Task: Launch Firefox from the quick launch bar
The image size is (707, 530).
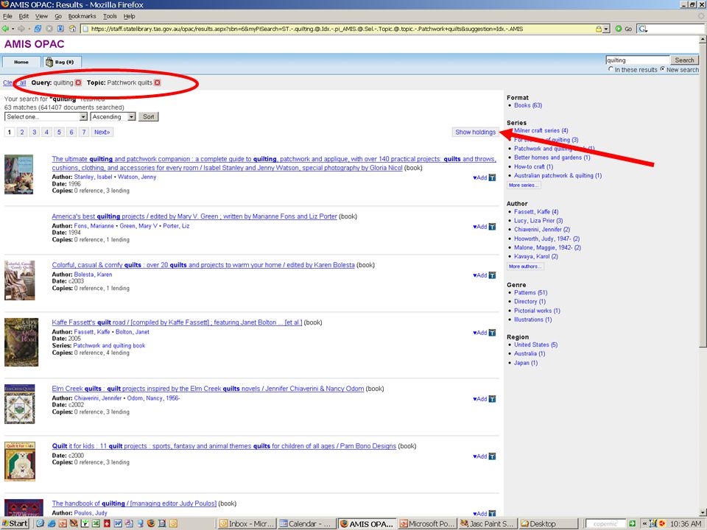Action: point(151,523)
